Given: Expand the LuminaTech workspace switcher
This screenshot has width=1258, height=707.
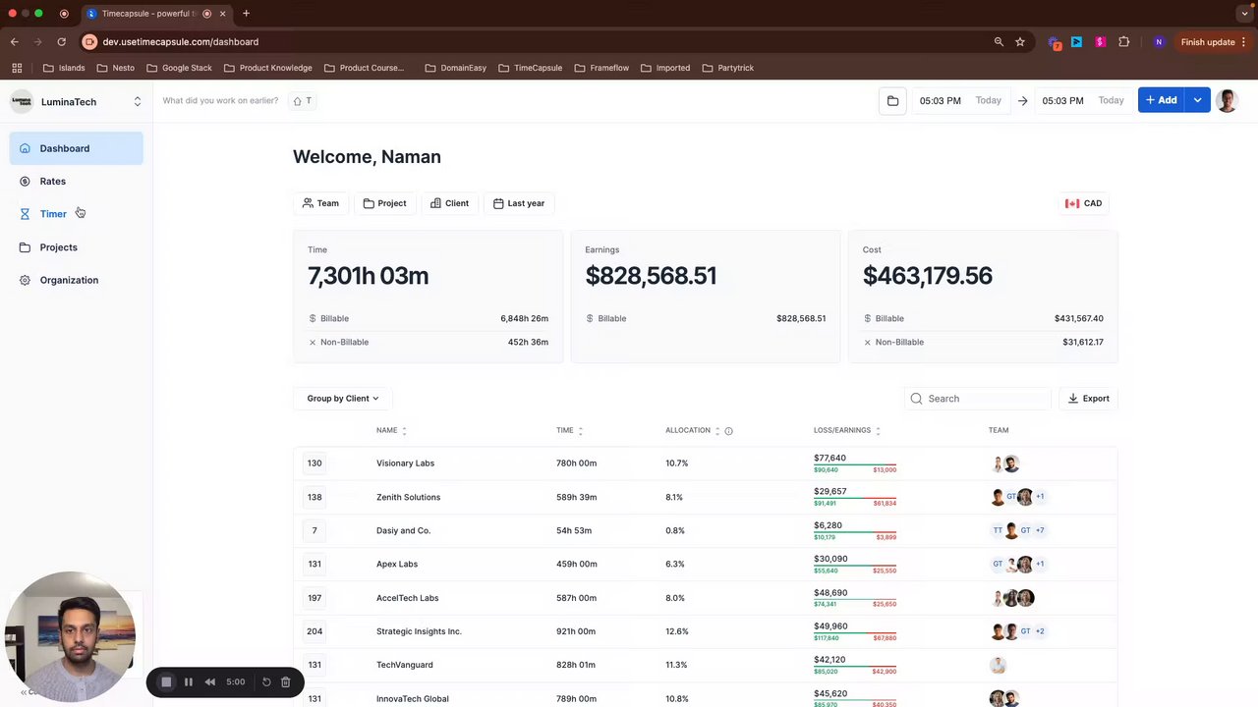Looking at the screenshot, I should point(137,101).
